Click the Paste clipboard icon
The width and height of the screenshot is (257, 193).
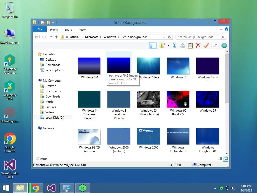[x=190, y=45]
